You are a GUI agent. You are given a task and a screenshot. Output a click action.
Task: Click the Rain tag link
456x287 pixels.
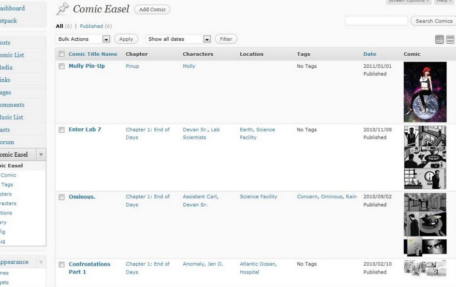click(x=351, y=197)
